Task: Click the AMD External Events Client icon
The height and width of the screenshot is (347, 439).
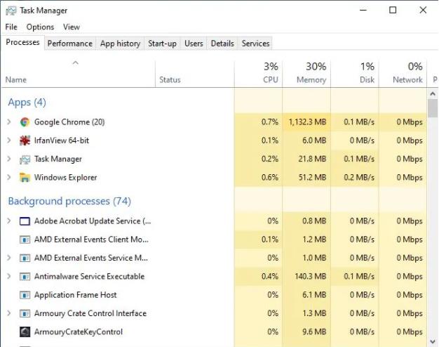Action: pyautogui.click(x=25, y=240)
